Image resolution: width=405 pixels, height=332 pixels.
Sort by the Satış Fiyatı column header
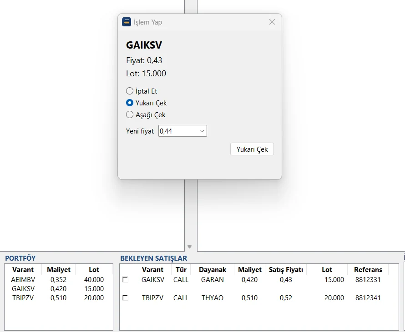(x=286, y=270)
